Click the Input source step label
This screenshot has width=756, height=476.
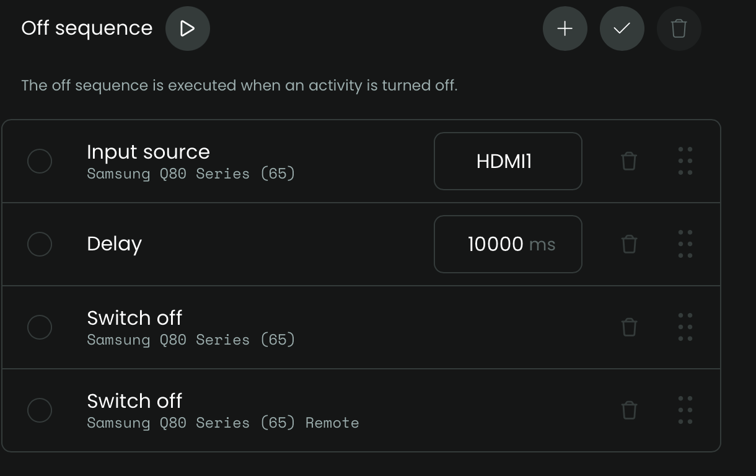(148, 152)
